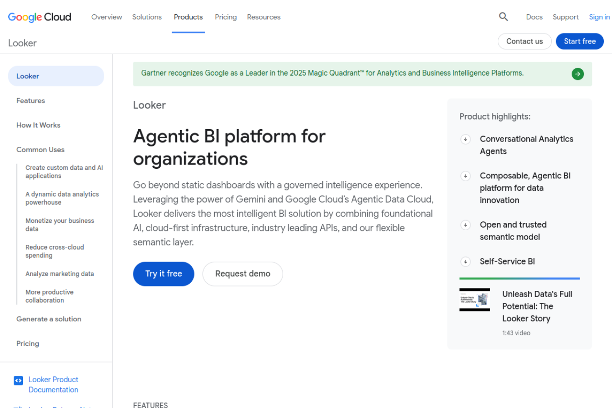
Task: Select Pricing in the top navigation
Action: tap(226, 17)
